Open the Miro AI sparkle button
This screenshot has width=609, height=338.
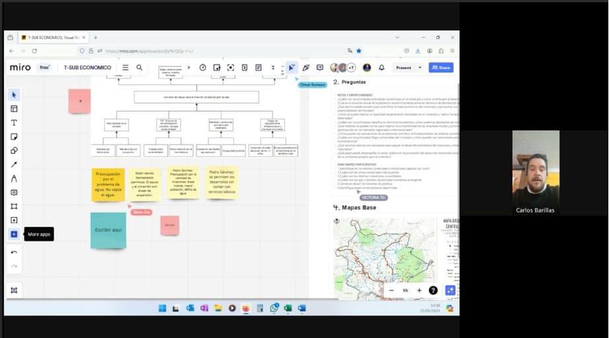point(450,290)
